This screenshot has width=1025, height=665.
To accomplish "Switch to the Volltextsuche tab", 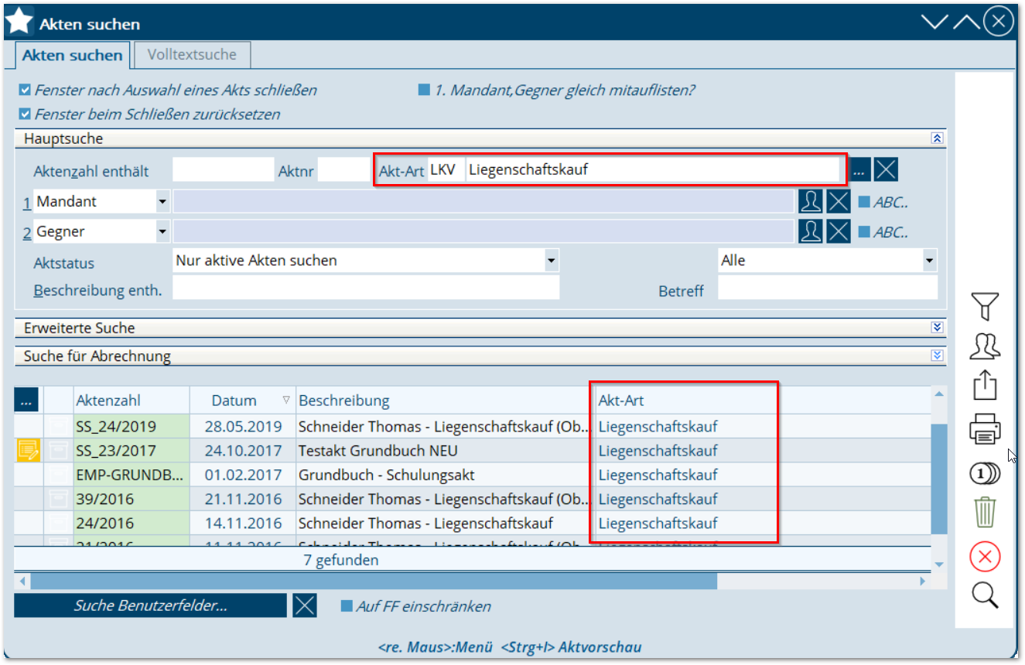I will coord(192,55).
